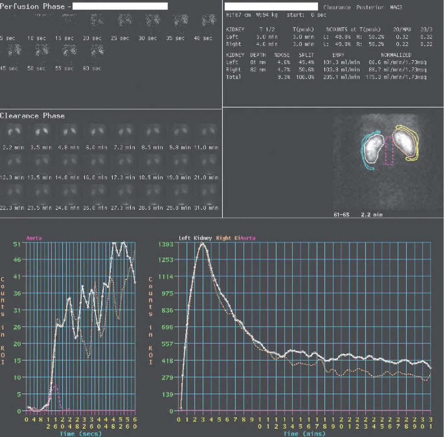
Task: Open the 16.0 min clearance frame
Action: (x=97, y=161)
